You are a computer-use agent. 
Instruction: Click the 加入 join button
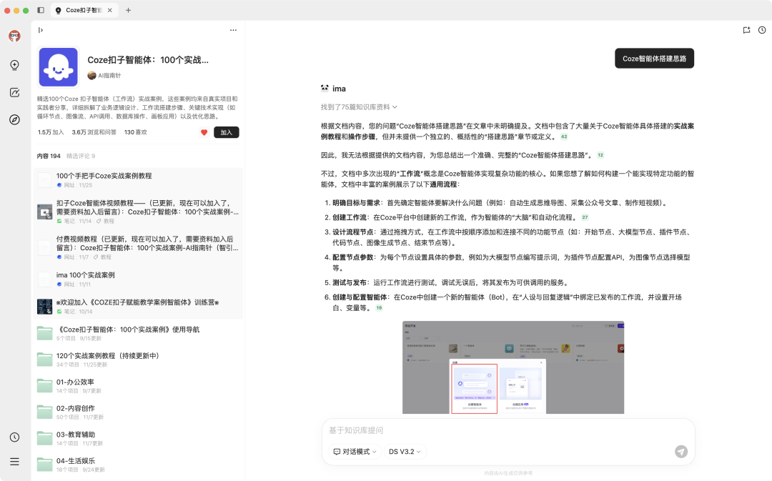click(x=227, y=132)
